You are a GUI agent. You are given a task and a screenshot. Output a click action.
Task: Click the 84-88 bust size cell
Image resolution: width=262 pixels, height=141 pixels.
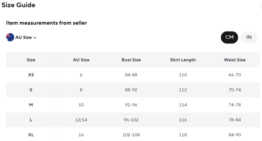(x=131, y=75)
